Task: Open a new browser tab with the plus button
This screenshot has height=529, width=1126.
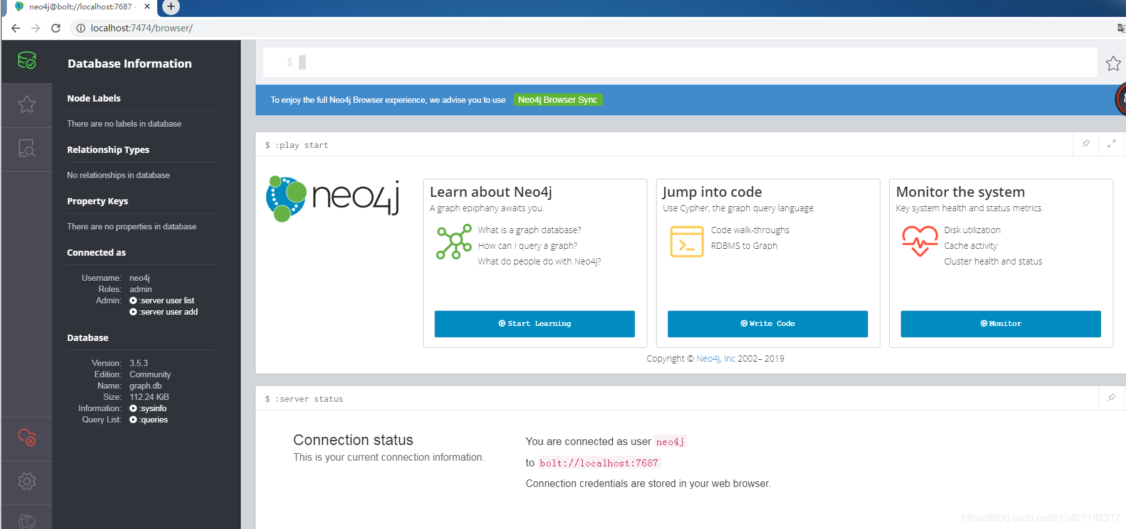Action: [x=171, y=7]
